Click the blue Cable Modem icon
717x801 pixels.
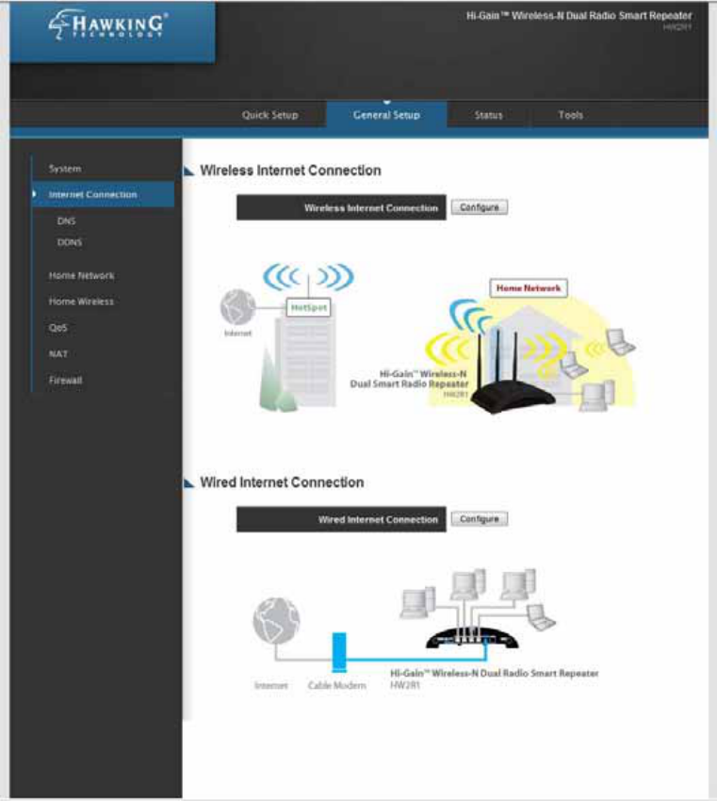(x=339, y=652)
